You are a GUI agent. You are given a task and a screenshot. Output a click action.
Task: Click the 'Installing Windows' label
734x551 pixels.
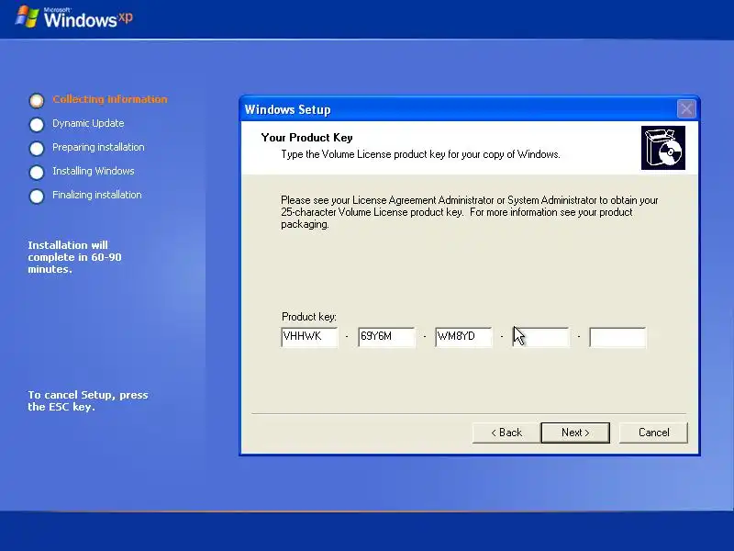click(x=94, y=171)
